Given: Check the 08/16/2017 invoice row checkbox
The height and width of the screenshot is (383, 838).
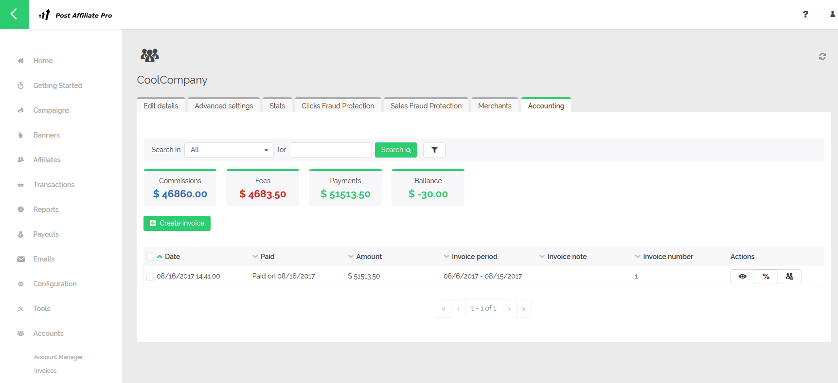Looking at the screenshot, I should click(x=150, y=277).
